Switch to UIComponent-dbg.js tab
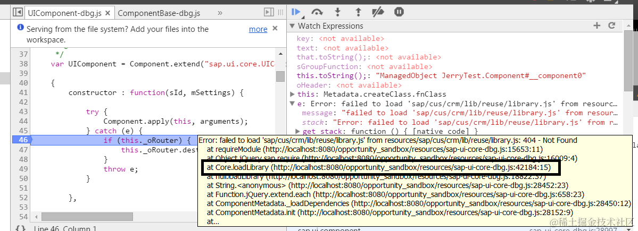 (64, 13)
